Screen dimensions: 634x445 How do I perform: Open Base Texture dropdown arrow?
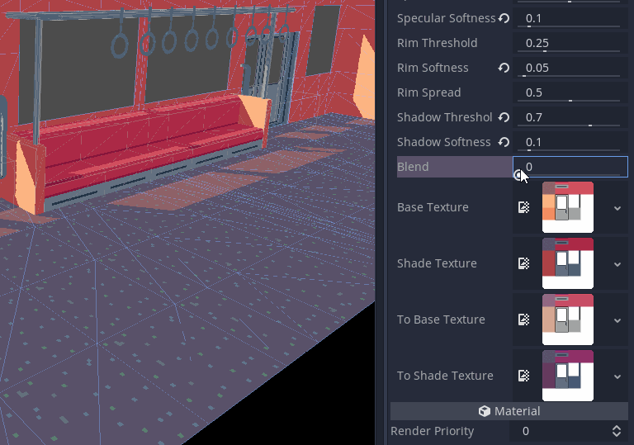pyautogui.click(x=617, y=208)
